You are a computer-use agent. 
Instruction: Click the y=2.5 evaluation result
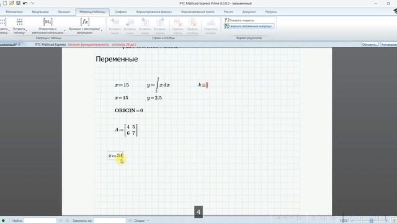click(154, 98)
